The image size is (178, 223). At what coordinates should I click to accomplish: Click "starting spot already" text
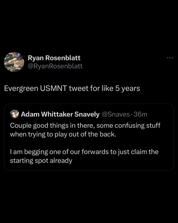point(41,161)
